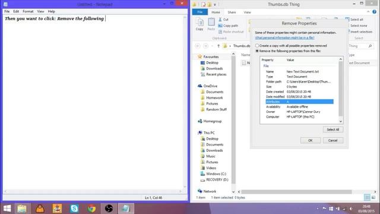Go forward with Explorer forward arrow
The image size is (380, 214).
coord(205,46)
